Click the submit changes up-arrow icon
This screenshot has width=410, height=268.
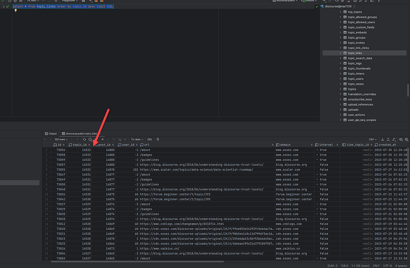click(125, 140)
